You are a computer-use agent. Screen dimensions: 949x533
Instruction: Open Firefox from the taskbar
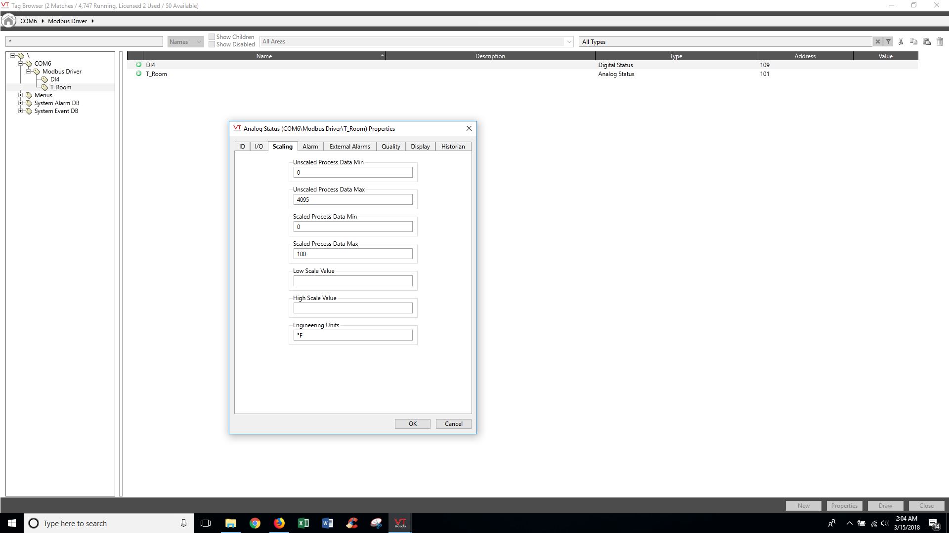(279, 523)
